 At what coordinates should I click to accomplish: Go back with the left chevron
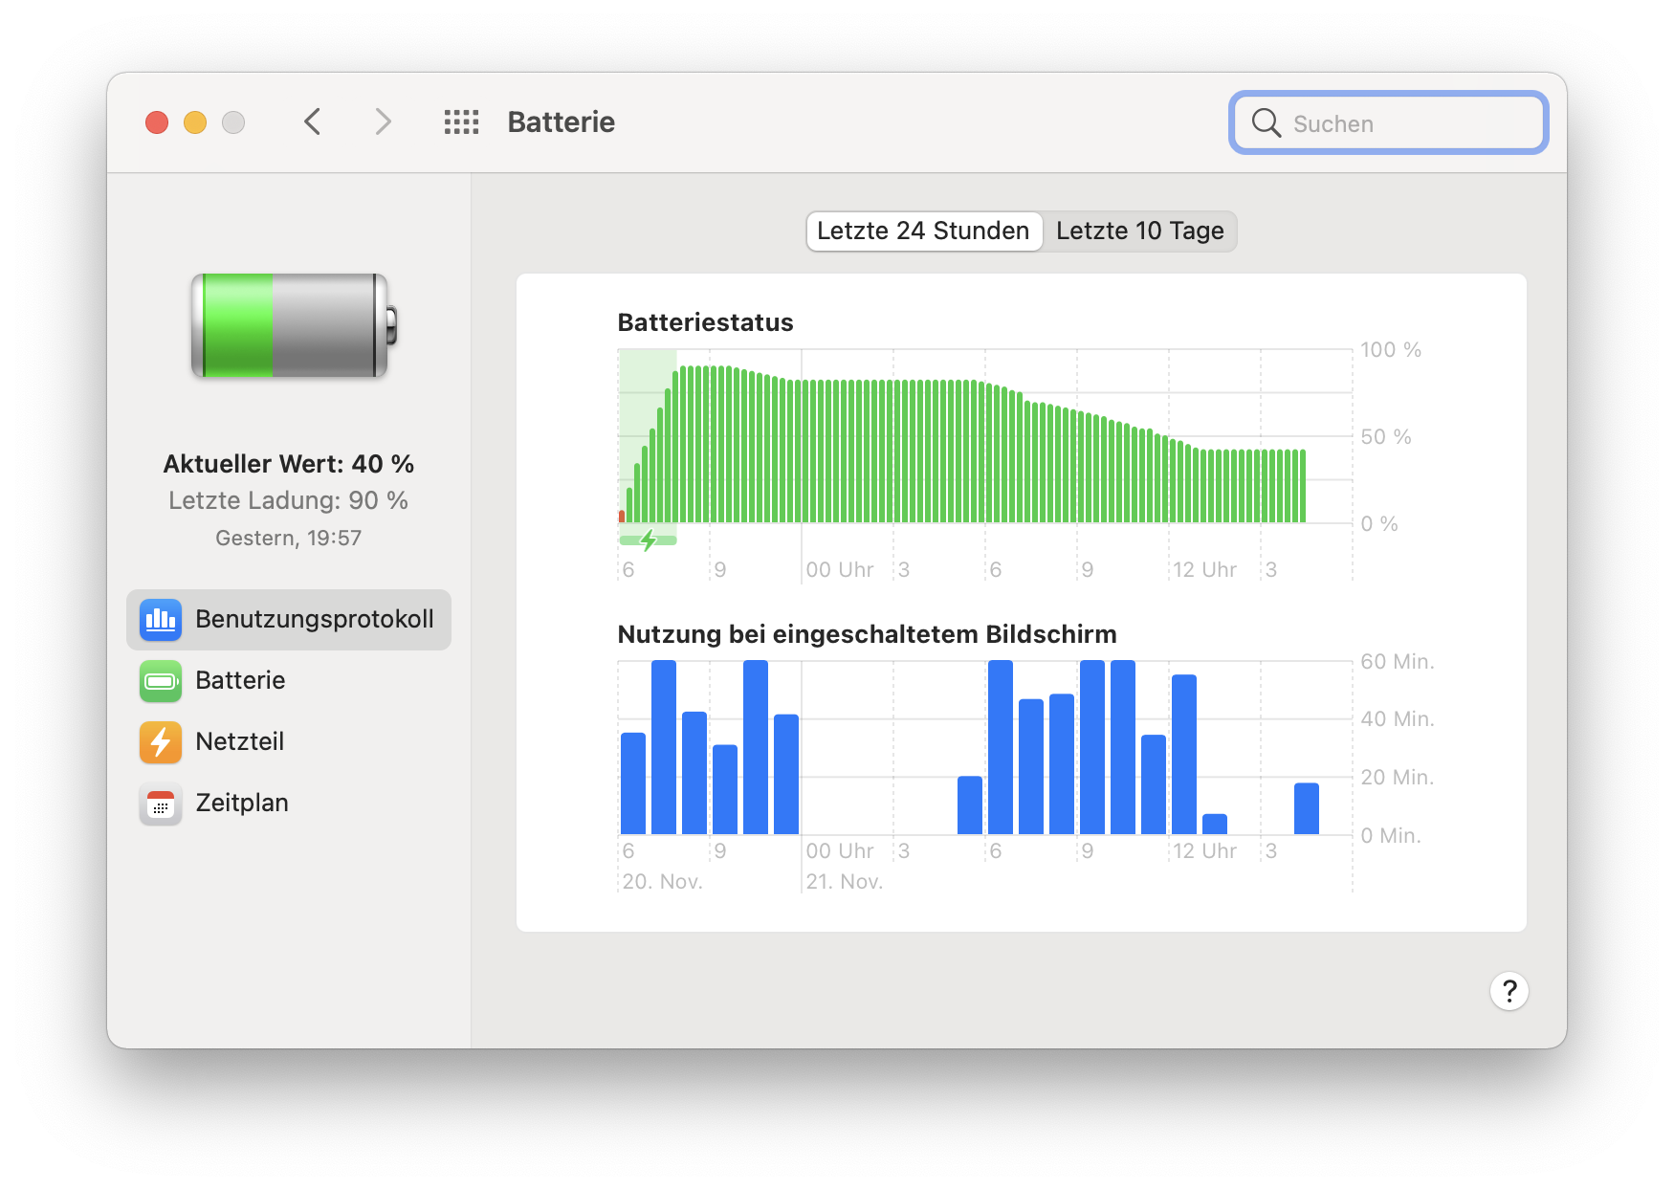(312, 122)
